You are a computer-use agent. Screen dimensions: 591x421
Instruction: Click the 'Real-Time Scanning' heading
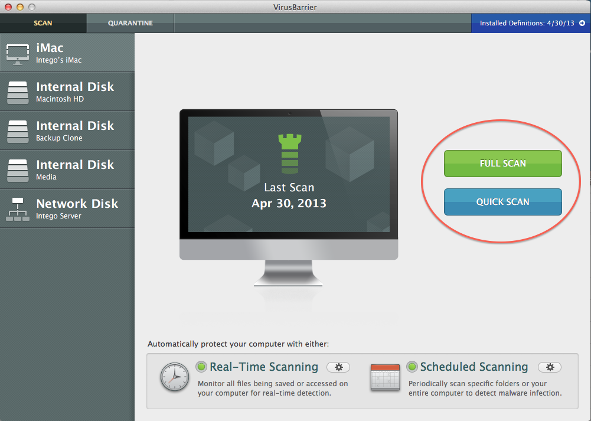(264, 367)
